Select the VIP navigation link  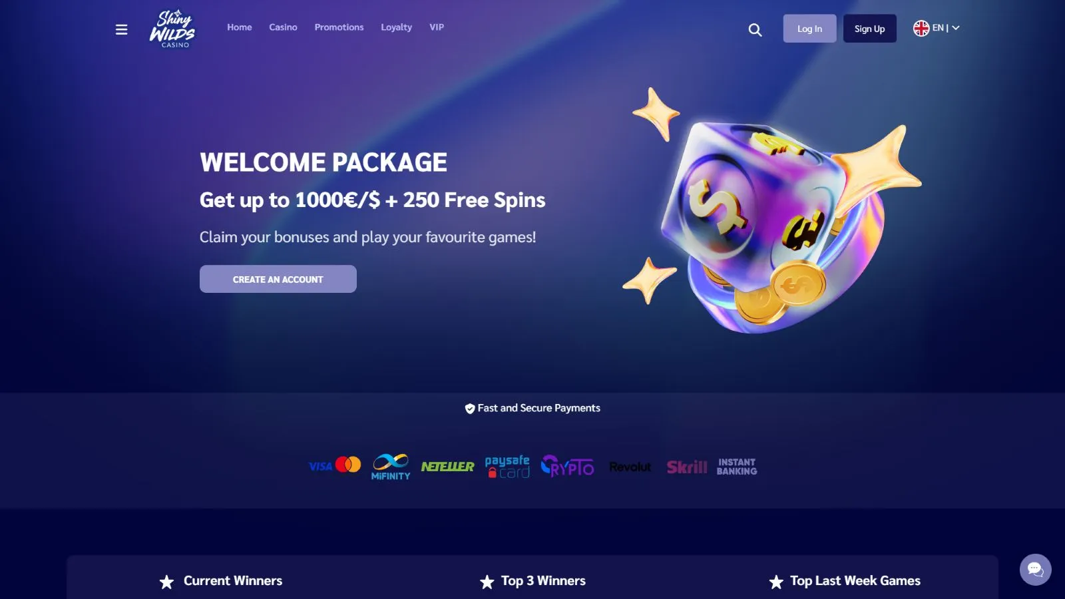click(437, 27)
